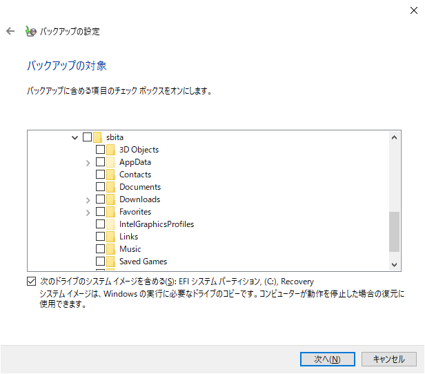The image size is (425, 374).
Task: Expand the Downloads folder node
Action: 88,200
